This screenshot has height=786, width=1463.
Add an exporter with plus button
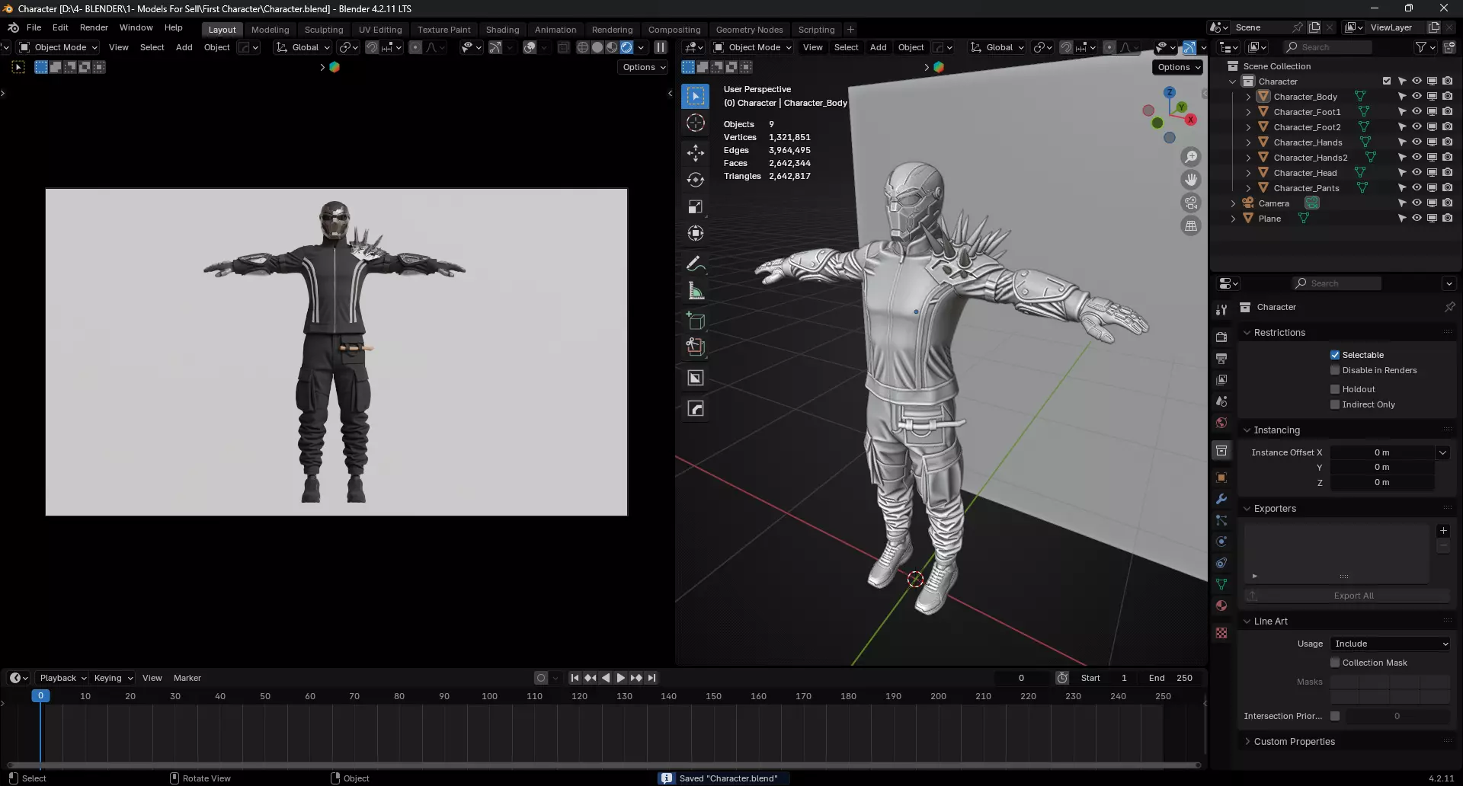click(x=1442, y=531)
